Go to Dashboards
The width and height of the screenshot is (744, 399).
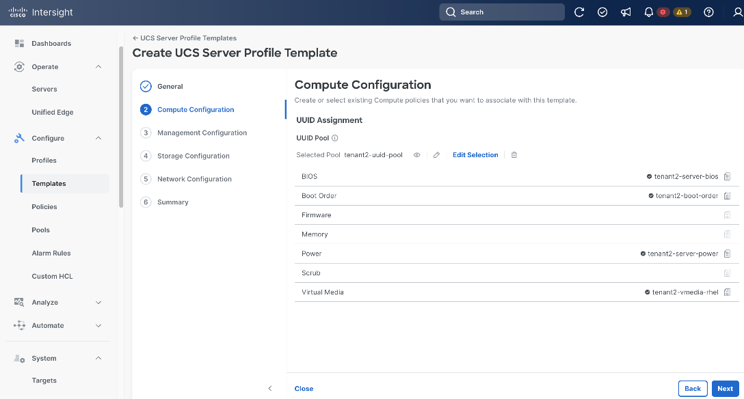tap(51, 44)
